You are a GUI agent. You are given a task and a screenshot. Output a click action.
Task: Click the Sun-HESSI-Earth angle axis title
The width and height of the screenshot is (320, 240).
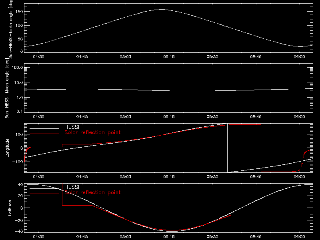11,29
